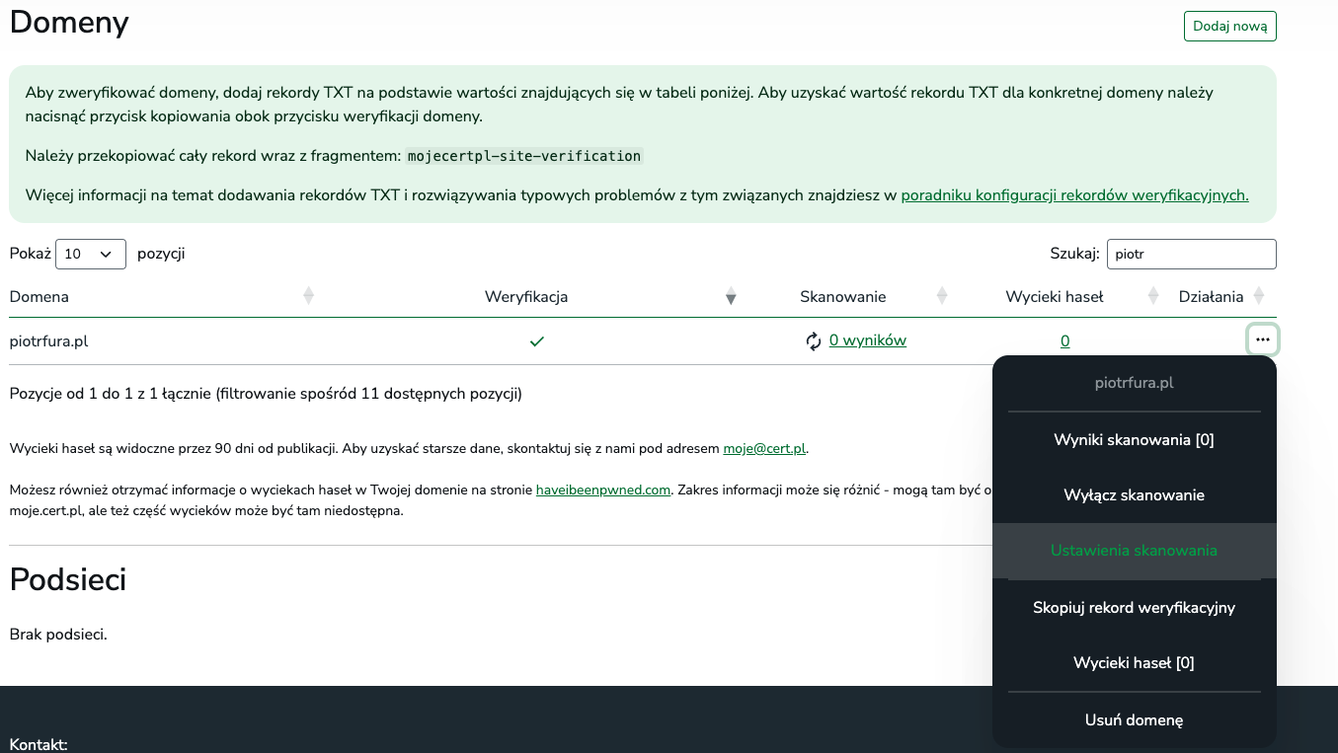The width and height of the screenshot is (1338, 753).
Task: Click the Działania header label
Action: pyautogui.click(x=1212, y=296)
